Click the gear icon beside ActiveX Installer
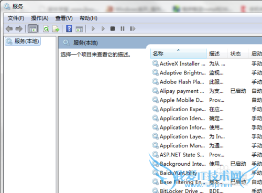This screenshot has height=193, width=262. click(x=155, y=63)
